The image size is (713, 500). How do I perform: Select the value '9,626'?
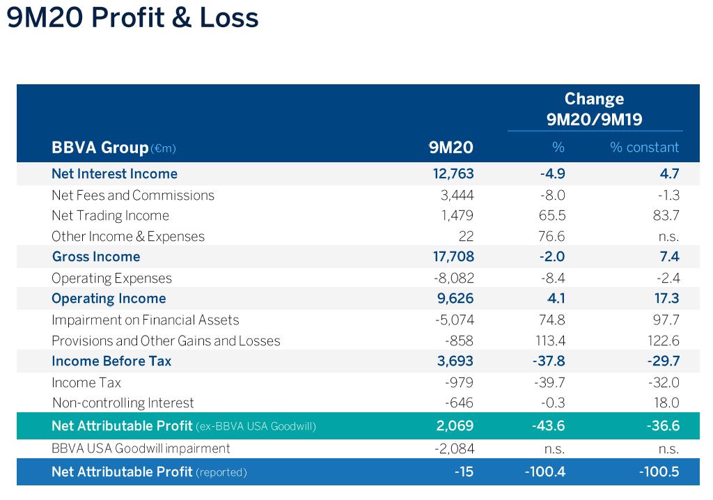coord(455,299)
